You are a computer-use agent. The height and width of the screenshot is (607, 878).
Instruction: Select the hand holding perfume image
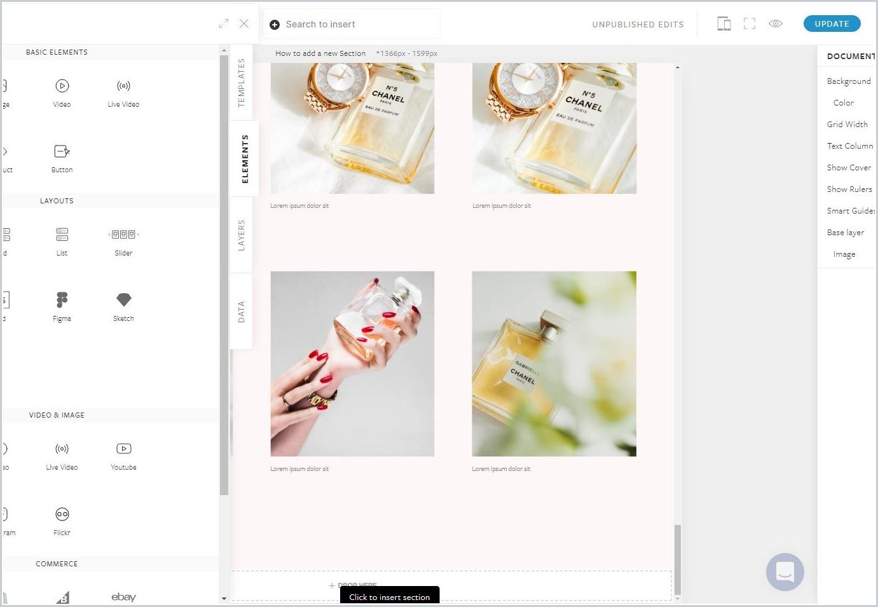pos(352,364)
